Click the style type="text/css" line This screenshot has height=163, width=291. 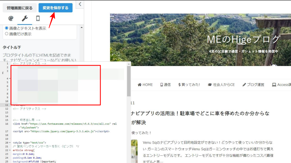click(x=29, y=143)
